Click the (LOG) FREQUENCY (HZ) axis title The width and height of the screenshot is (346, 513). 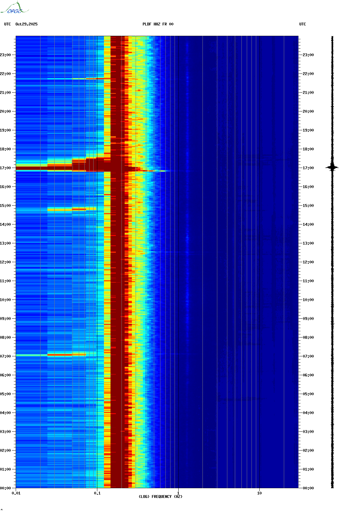[160, 497]
